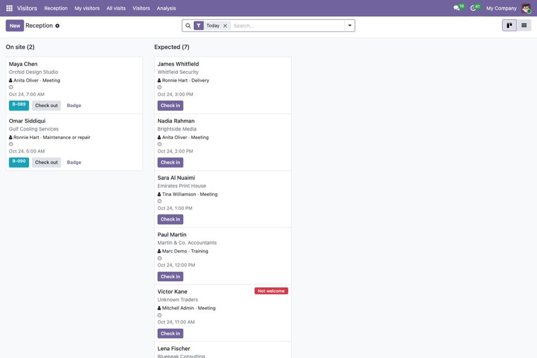Open the Visitors menu item

(x=141, y=8)
